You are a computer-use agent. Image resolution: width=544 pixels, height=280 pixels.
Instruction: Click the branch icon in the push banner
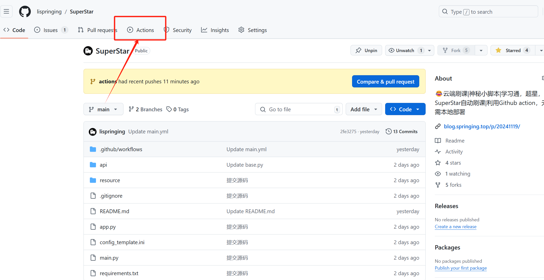click(x=93, y=81)
